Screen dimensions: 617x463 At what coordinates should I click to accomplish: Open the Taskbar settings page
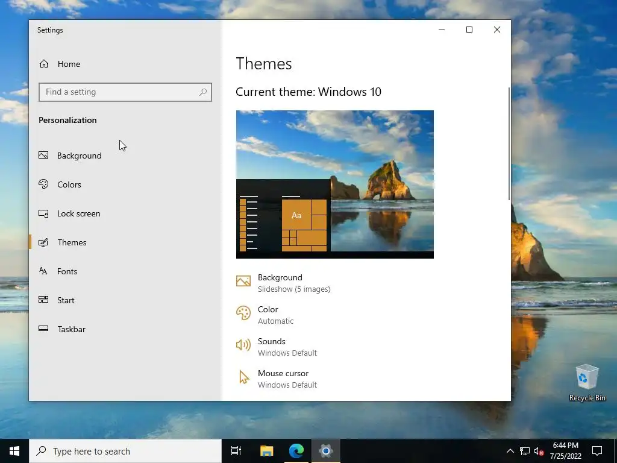coord(125,329)
